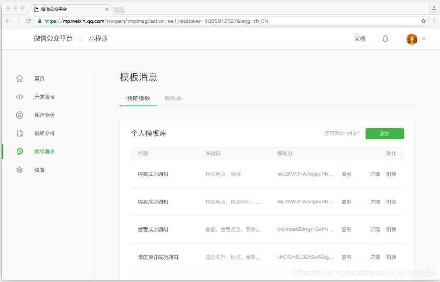The width and height of the screenshot is (440, 282).
Task: Click keywords 酒店名称、地点、金额...
Action: pyautogui.click(x=233, y=257)
